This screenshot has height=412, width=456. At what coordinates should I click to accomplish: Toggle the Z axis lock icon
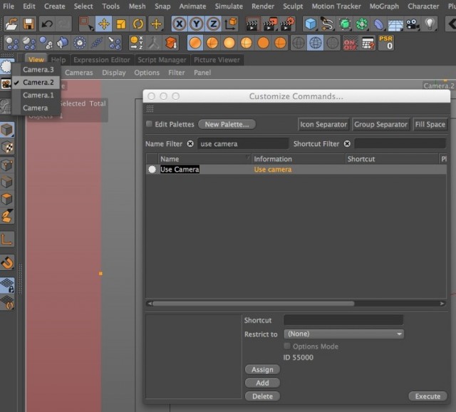[214, 24]
